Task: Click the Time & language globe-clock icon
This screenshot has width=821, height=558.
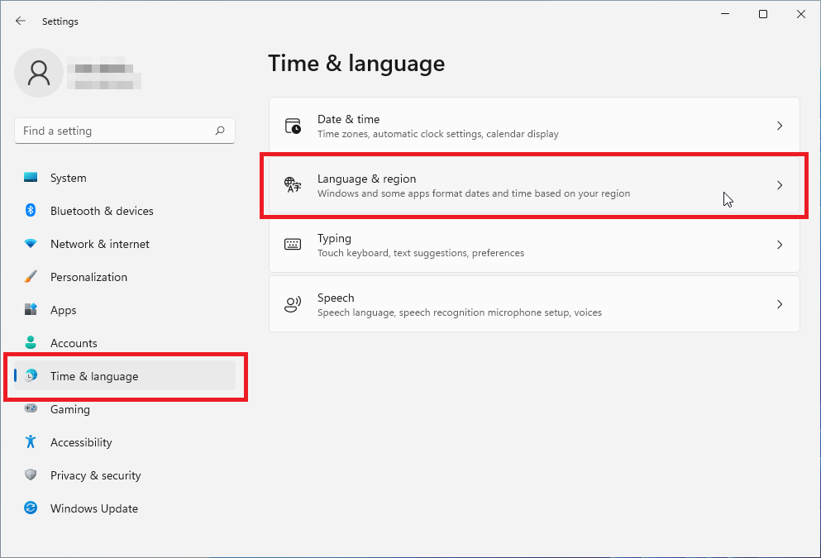Action: (x=31, y=375)
